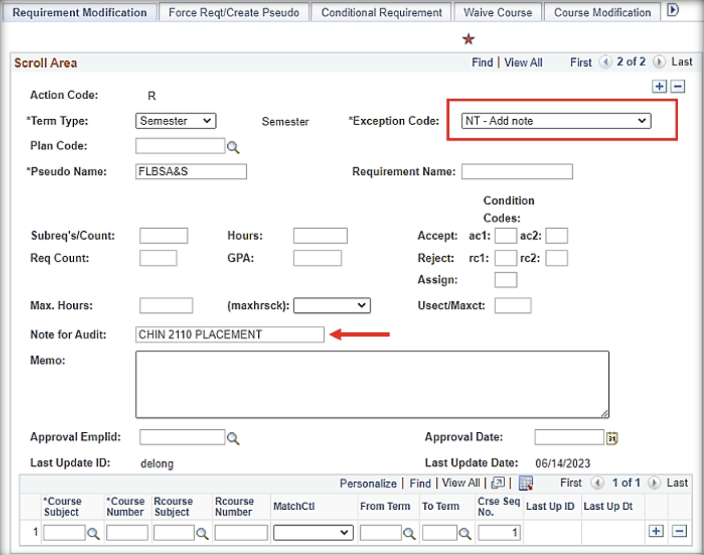Open the Approval Date calendar picker

(612, 438)
